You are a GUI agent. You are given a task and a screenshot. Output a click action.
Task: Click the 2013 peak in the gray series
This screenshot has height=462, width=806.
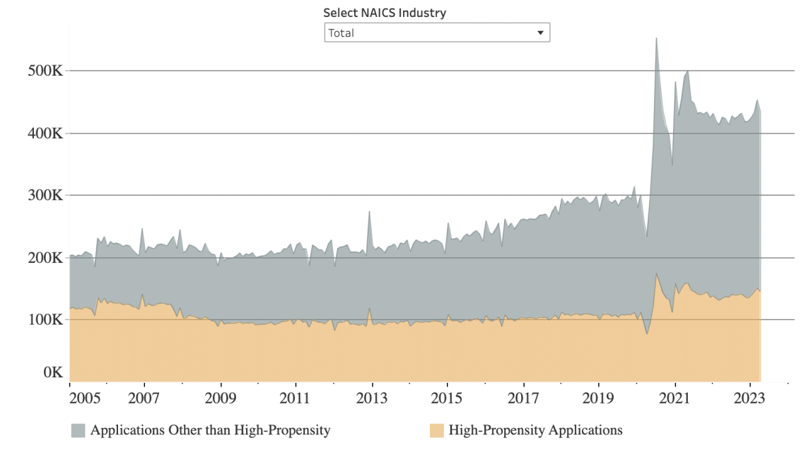coord(368,210)
